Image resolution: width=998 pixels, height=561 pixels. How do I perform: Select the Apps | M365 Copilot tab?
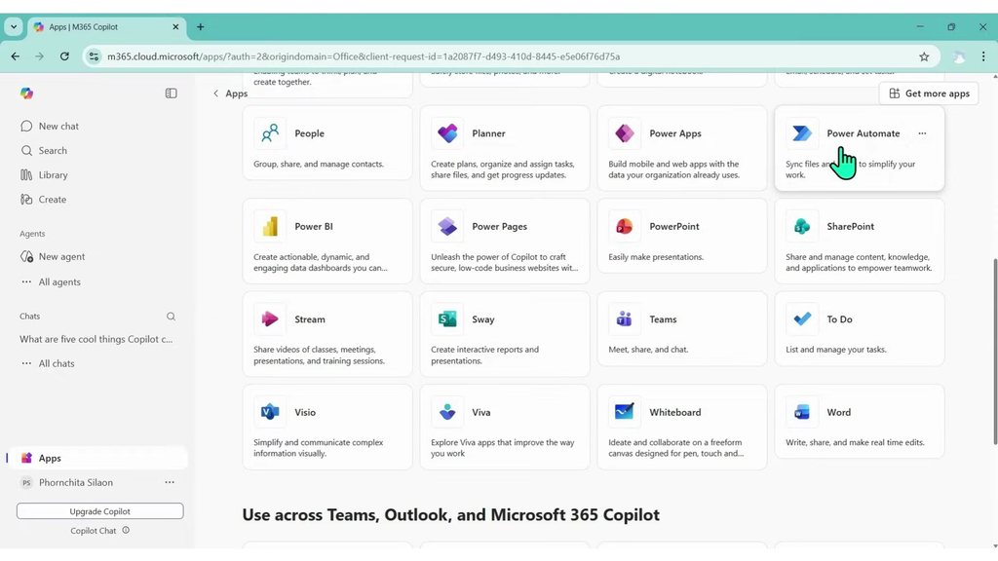pos(107,27)
